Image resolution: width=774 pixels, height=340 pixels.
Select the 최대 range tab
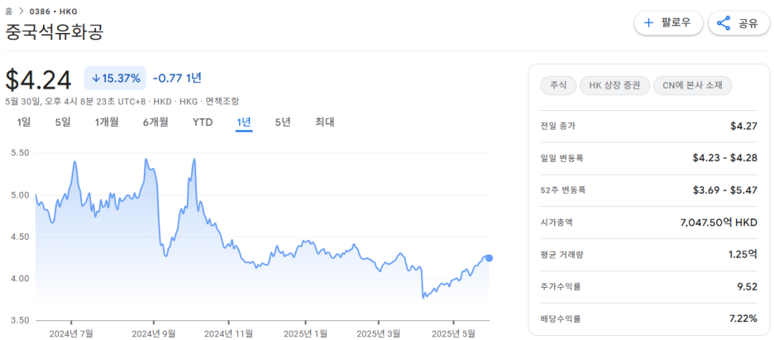pyautogui.click(x=325, y=122)
